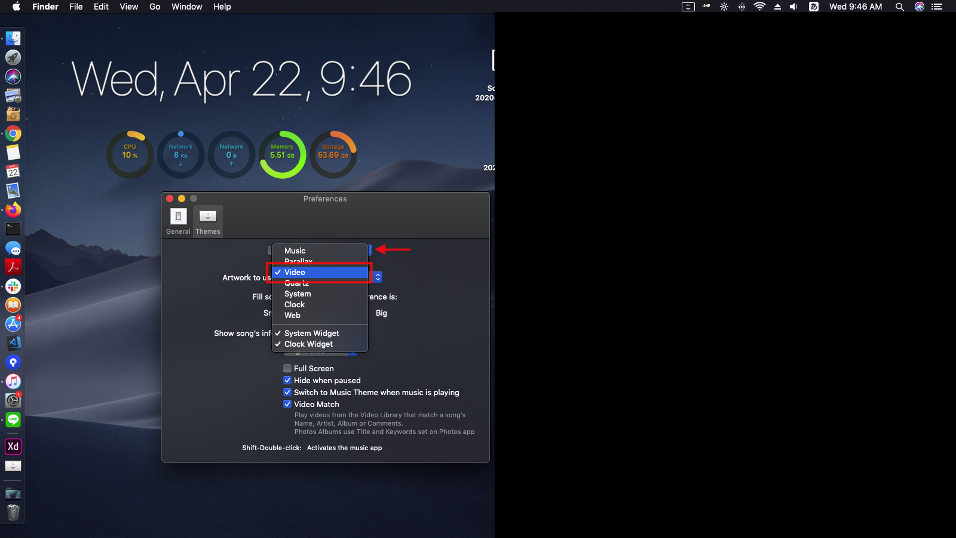Open Slack from the Dock

pyautogui.click(x=13, y=286)
